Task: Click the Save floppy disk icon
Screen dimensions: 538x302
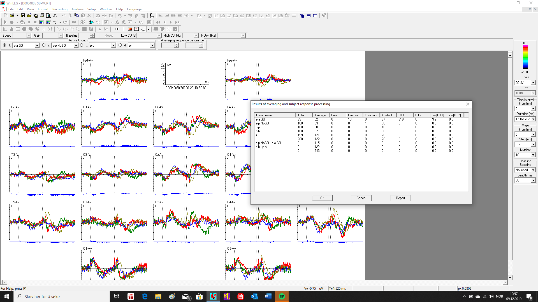Action: pos(23,16)
